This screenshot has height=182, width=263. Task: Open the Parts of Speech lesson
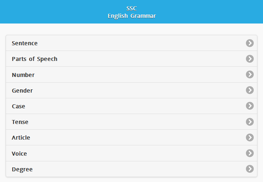point(35,59)
